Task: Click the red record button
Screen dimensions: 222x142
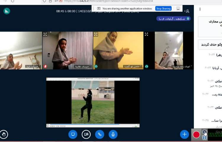Action: [x=196, y=135]
